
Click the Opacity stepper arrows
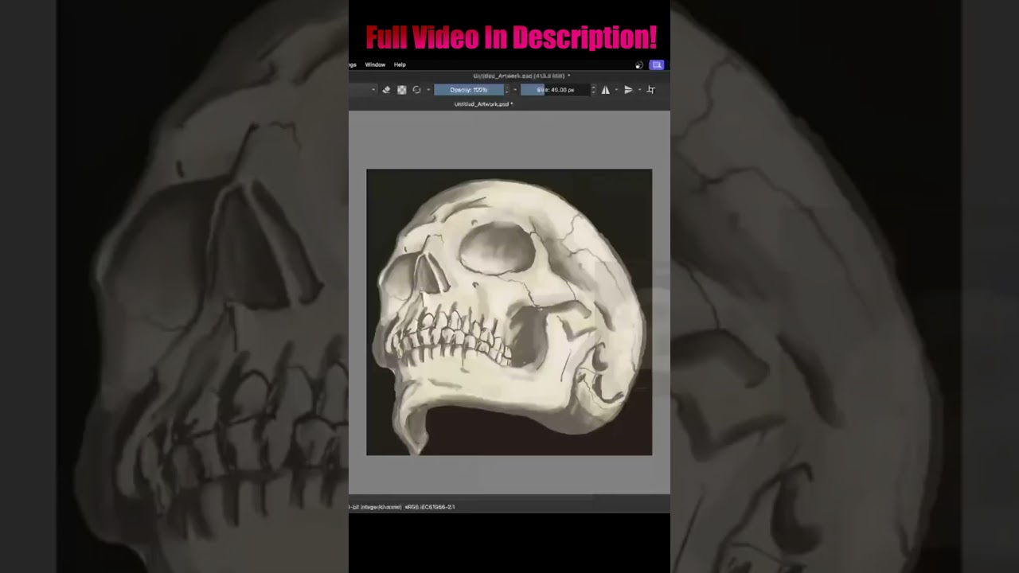pos(506,90)
